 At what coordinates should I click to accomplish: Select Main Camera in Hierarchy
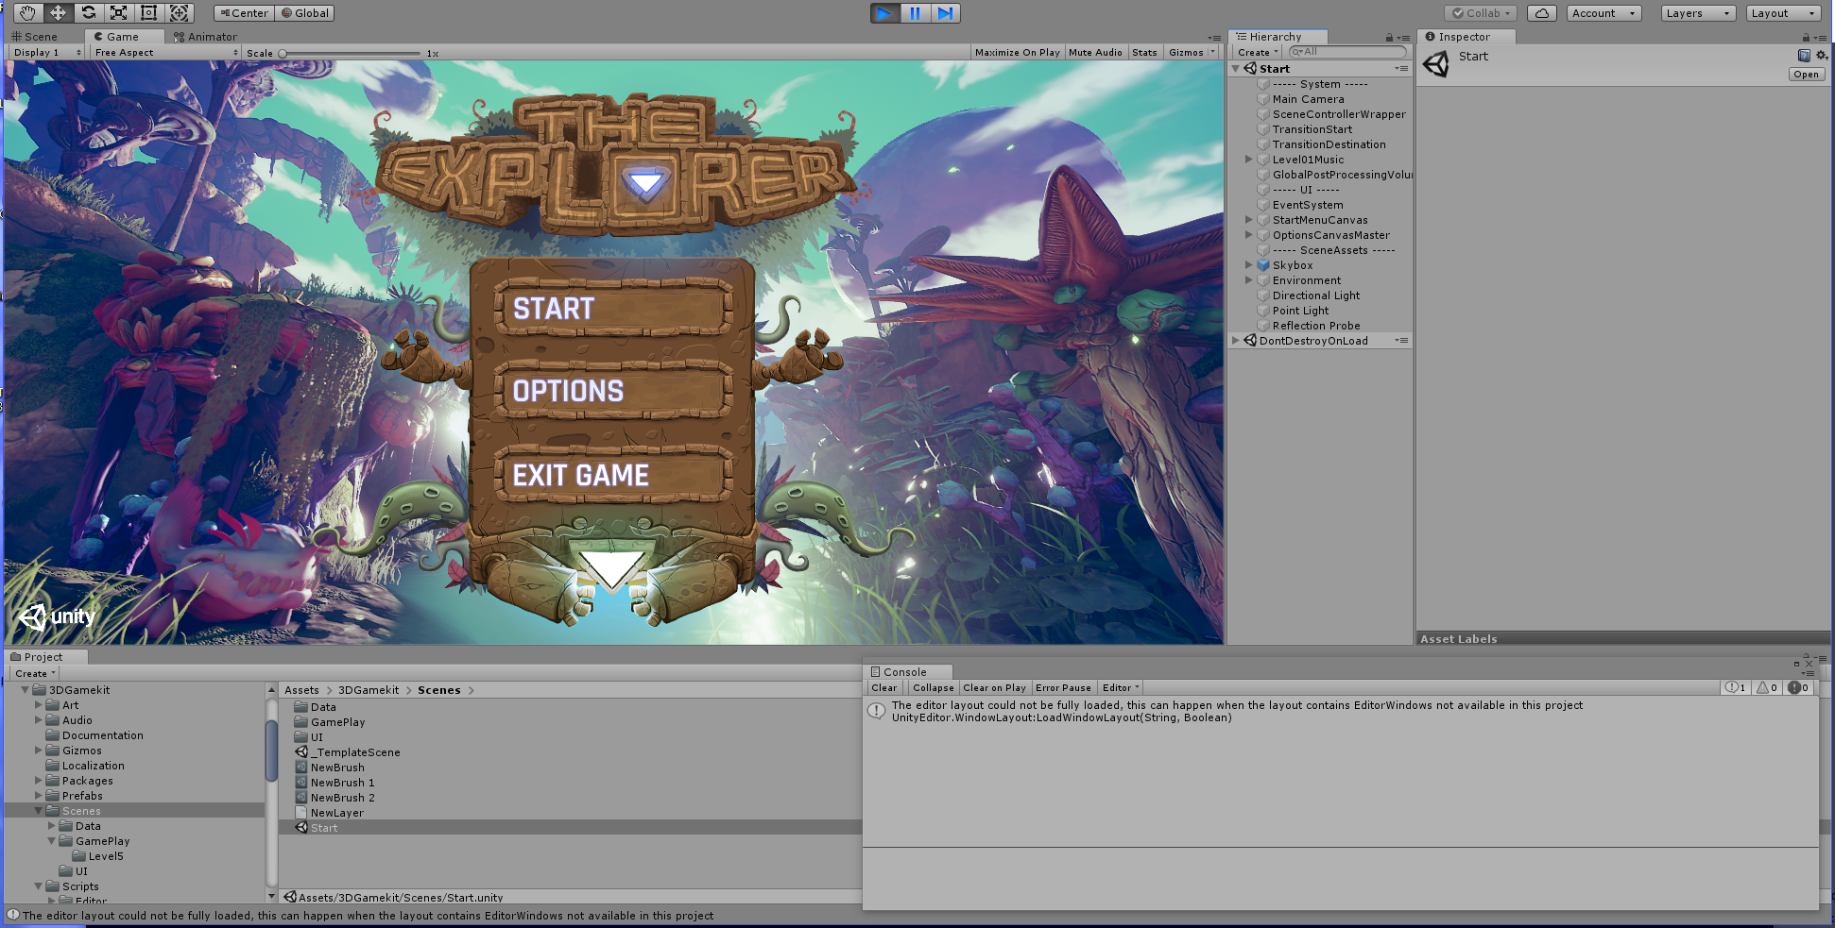[x=1308, y=99]
